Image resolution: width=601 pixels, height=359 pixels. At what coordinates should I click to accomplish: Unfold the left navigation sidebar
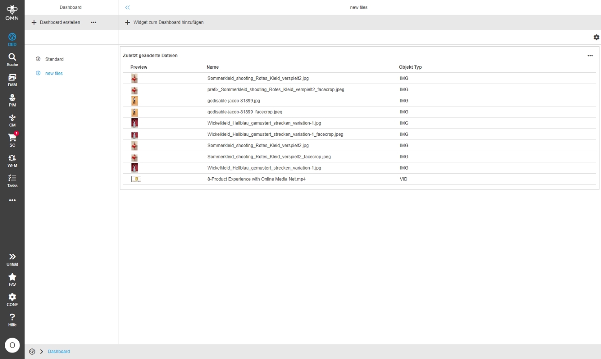(x=12, y=259)
